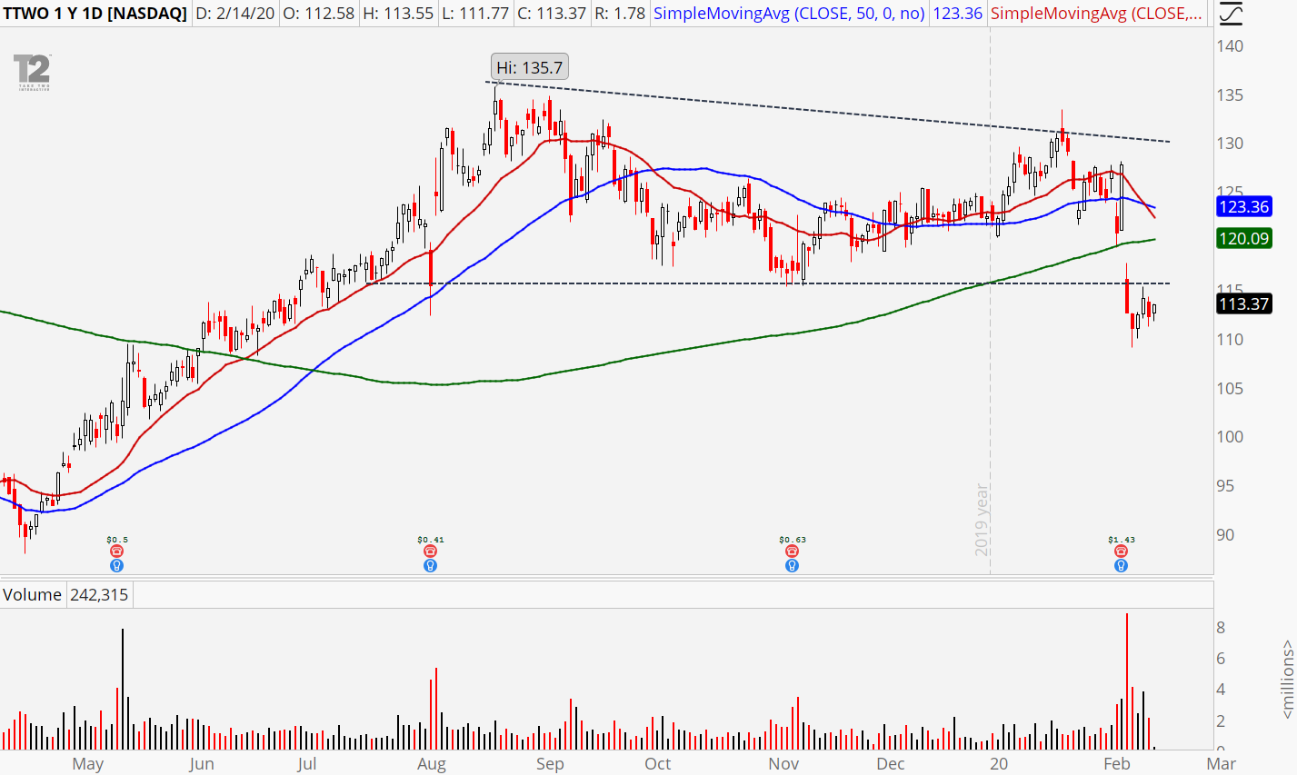This screenshot has width=1297, height=775.
Task: Click the 8 label on the volume axis
Action: click(x=1221, y=628)
